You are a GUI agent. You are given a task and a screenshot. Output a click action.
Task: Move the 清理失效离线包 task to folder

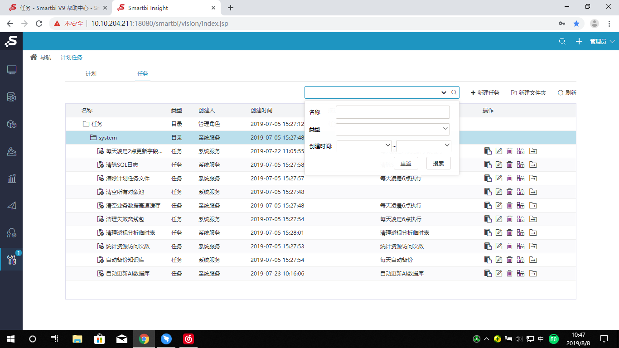(533, 219)
